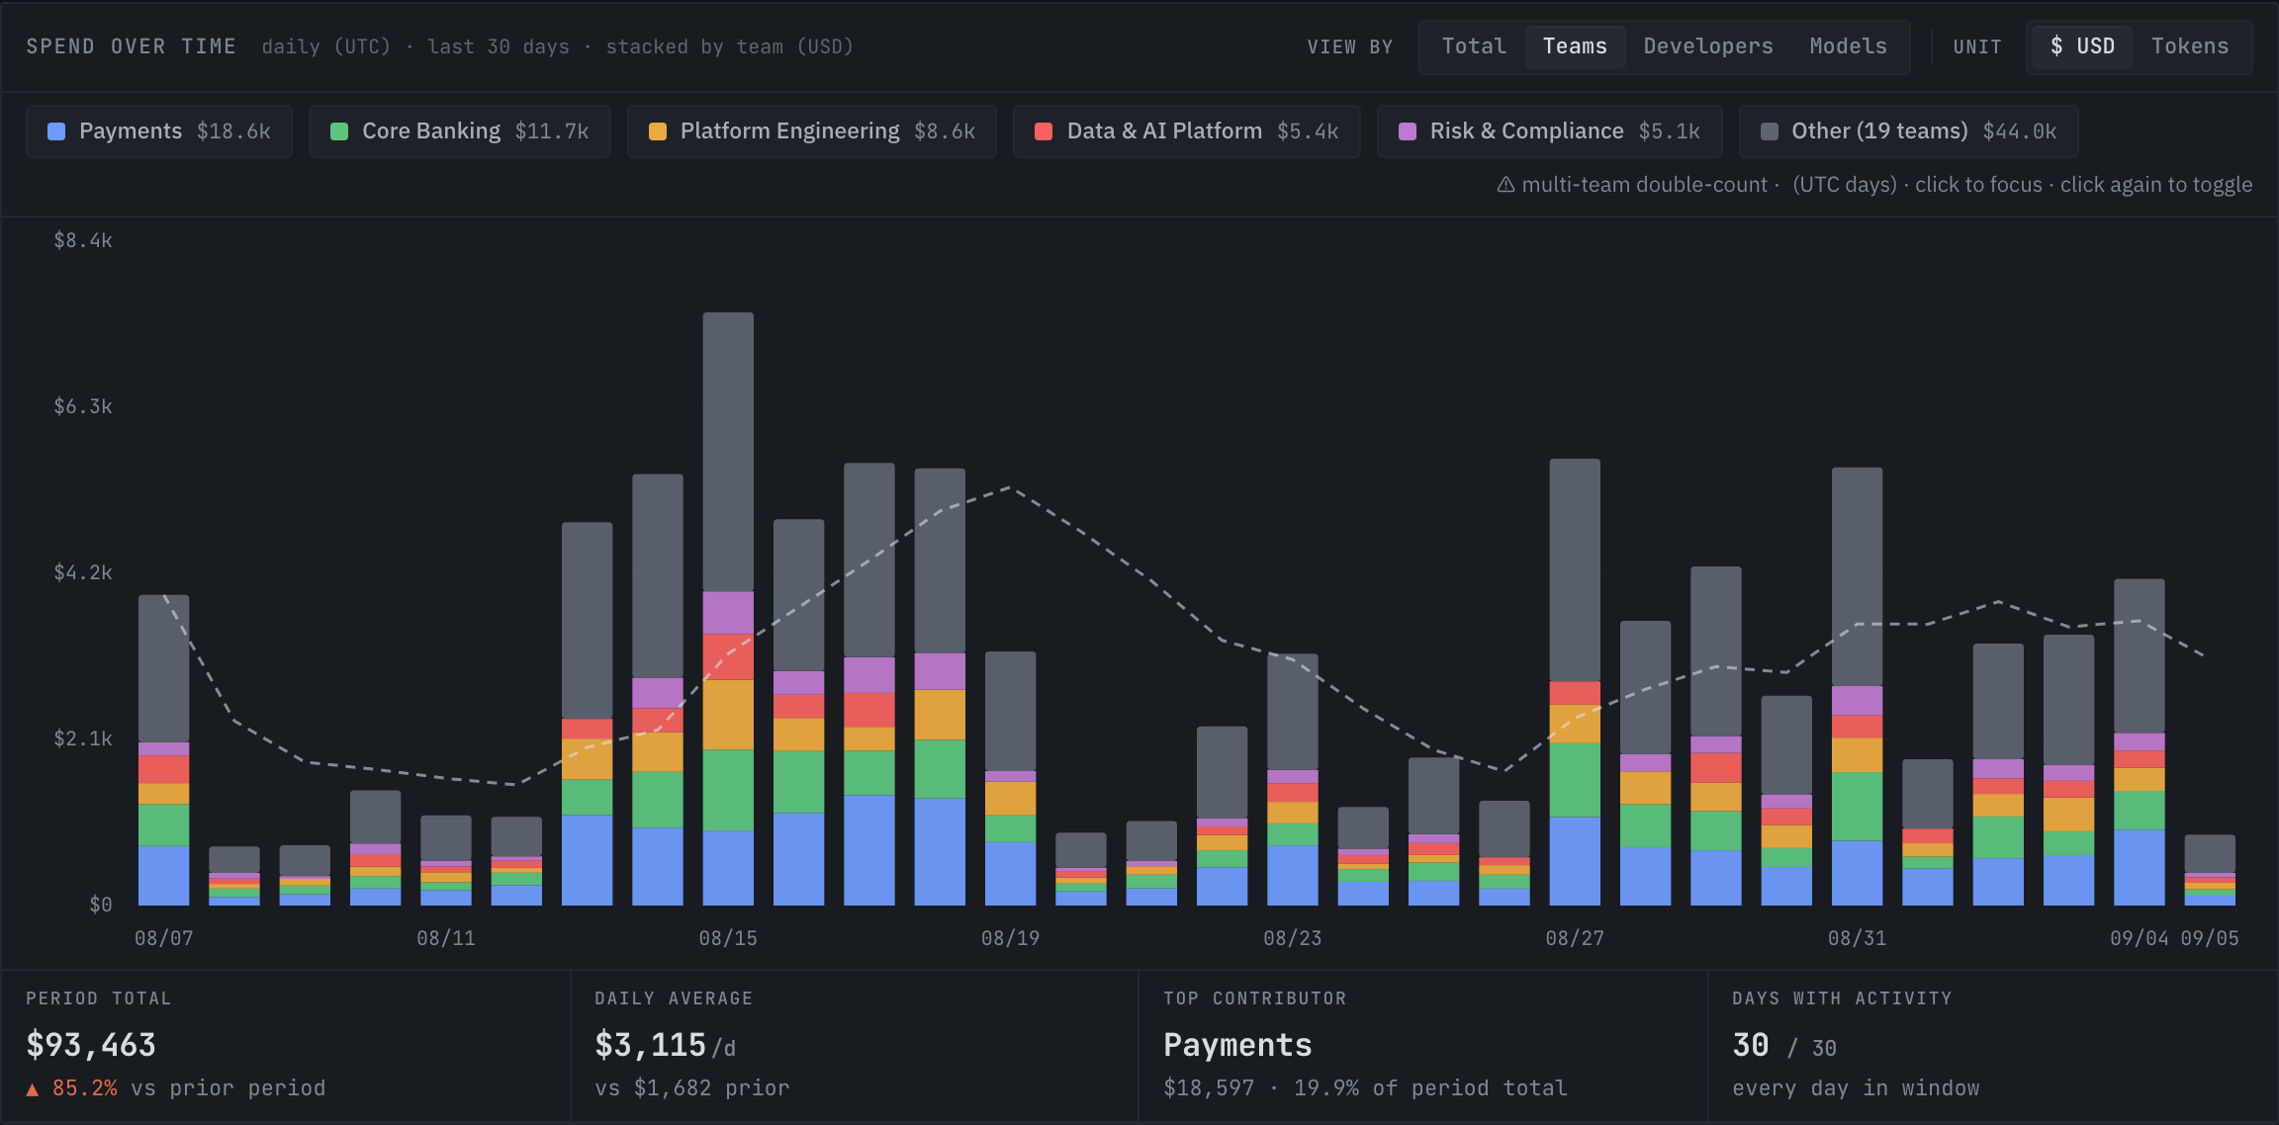Click the orange Platform Engineering color swatch
Image resolution: width=2279 pixels, height=1125 pixels.
pos(658,131)
